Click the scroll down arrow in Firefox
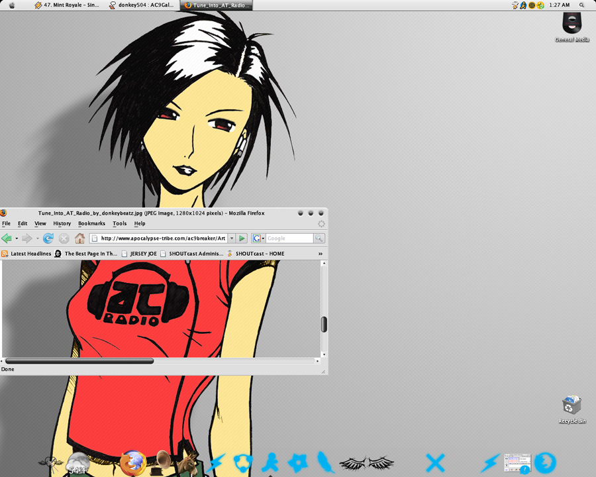Viewport: 596px width, 477px height. coord(324,354)
